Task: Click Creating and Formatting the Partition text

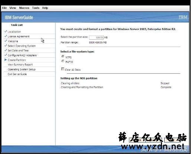Action: point(82,87)
